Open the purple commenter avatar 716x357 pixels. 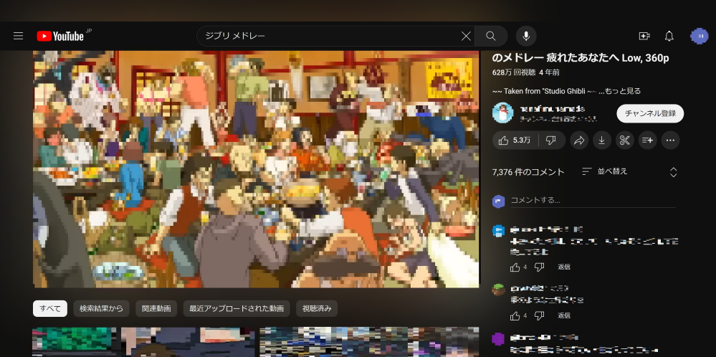(x=498, y=339)
